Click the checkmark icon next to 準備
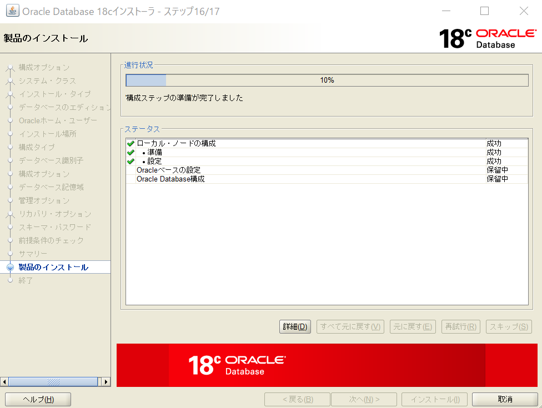This screenshot has width=542, height=408. coord(130,152)
